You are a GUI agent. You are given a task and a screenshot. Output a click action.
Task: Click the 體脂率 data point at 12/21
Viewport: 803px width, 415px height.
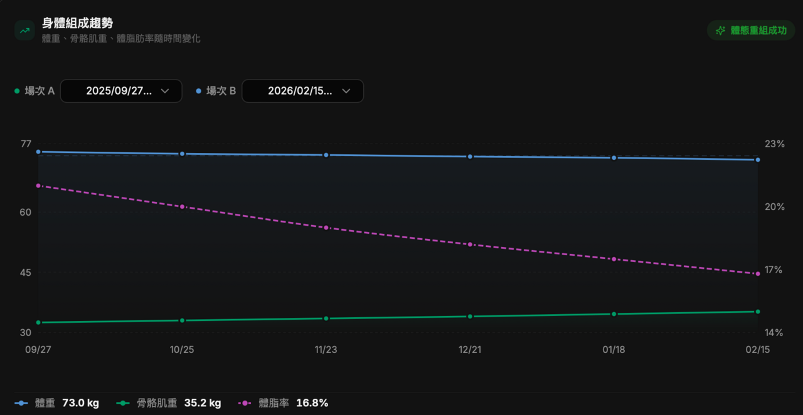470,244
